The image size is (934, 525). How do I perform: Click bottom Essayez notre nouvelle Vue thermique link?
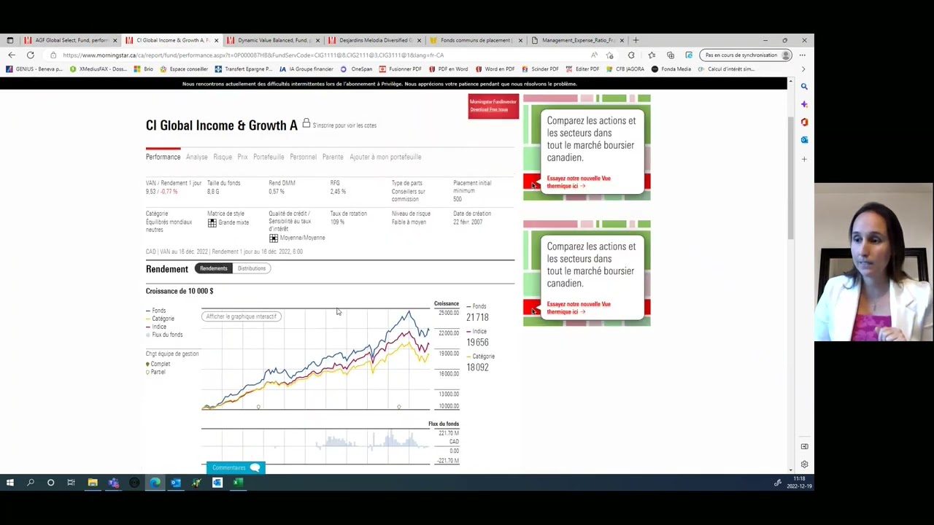click(579, 308)
